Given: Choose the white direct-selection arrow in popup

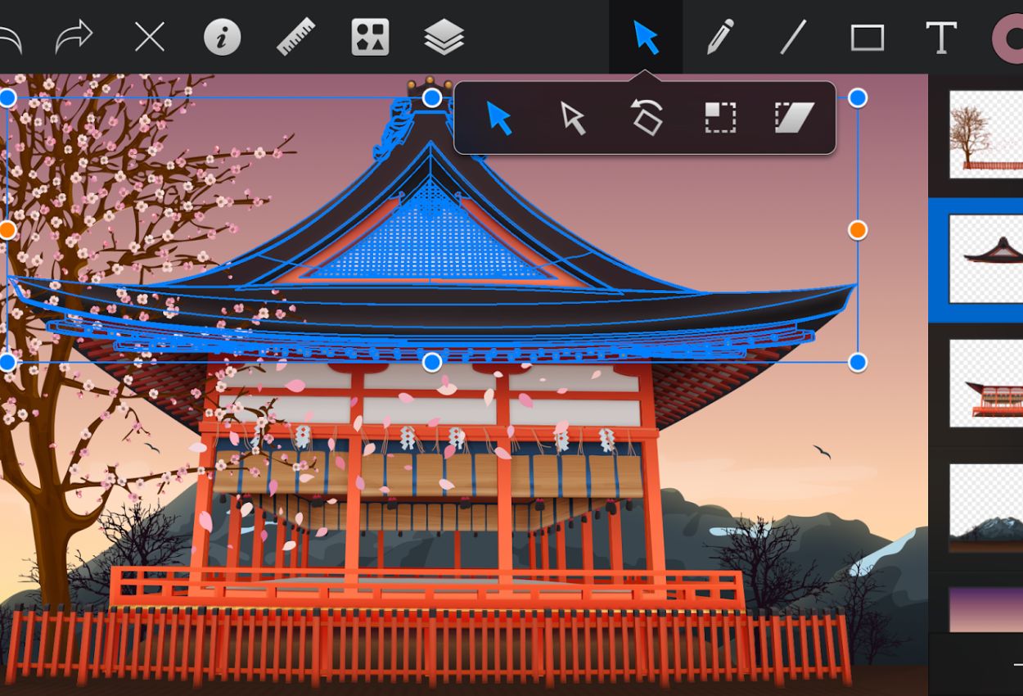Looking at the screenshot, I should pyautogui.click(x=573, y=118).
